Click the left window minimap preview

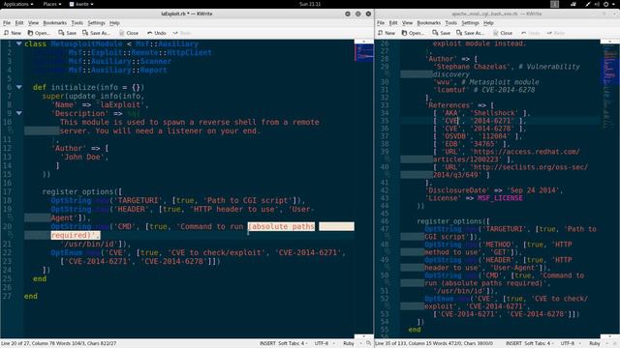[364, 52]
